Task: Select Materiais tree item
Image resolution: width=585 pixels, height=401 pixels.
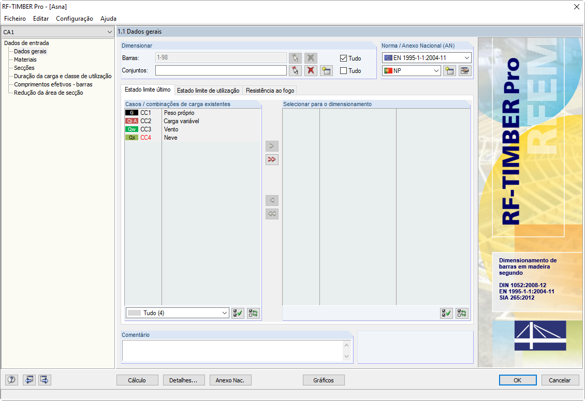Action: coord(25,60)
